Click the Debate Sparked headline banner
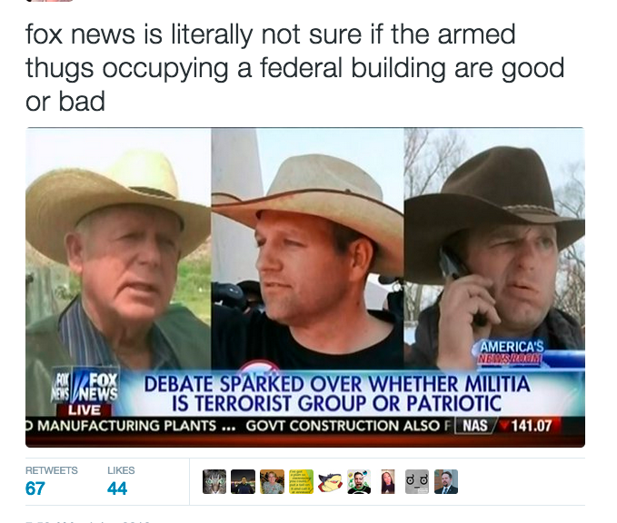The height and width of the screenshot is (523, 617). [337, 393]
